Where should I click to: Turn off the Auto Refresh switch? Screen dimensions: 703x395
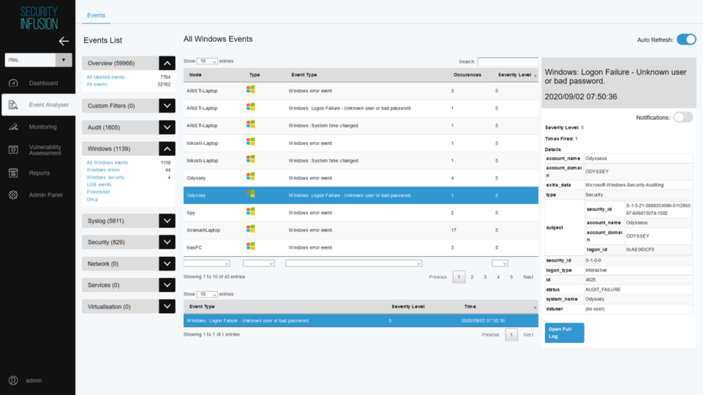(x=686, y=40)
